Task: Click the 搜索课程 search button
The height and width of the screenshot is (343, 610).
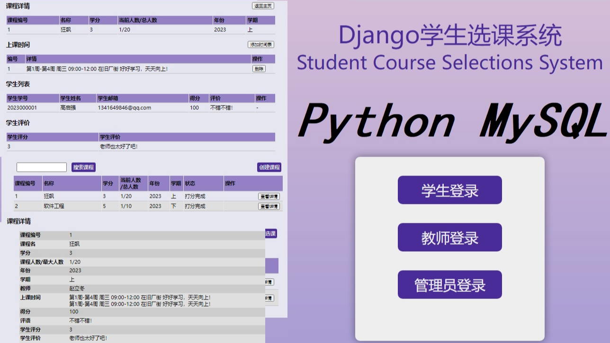Action: pos(83,167)
